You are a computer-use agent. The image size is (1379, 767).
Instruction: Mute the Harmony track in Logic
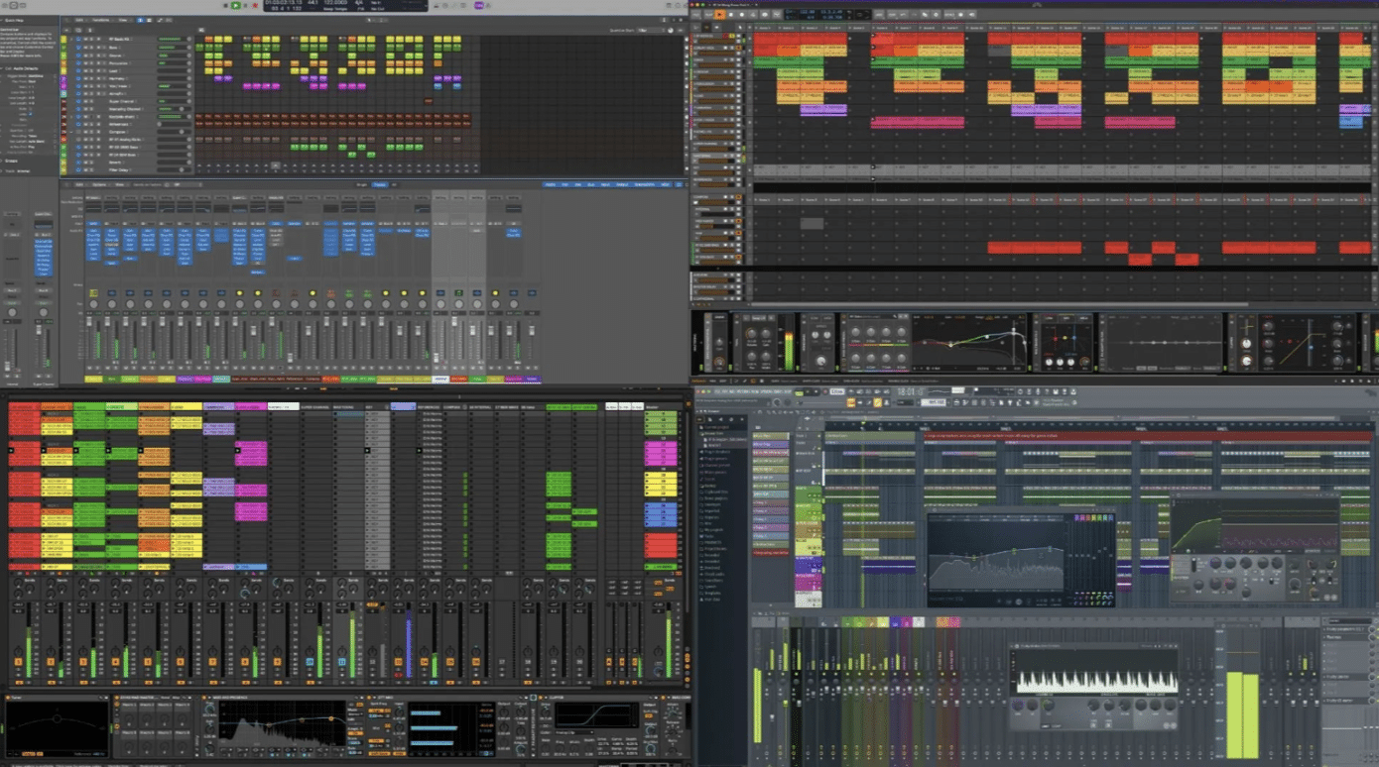pyautogui.click(x=86, y=78)
